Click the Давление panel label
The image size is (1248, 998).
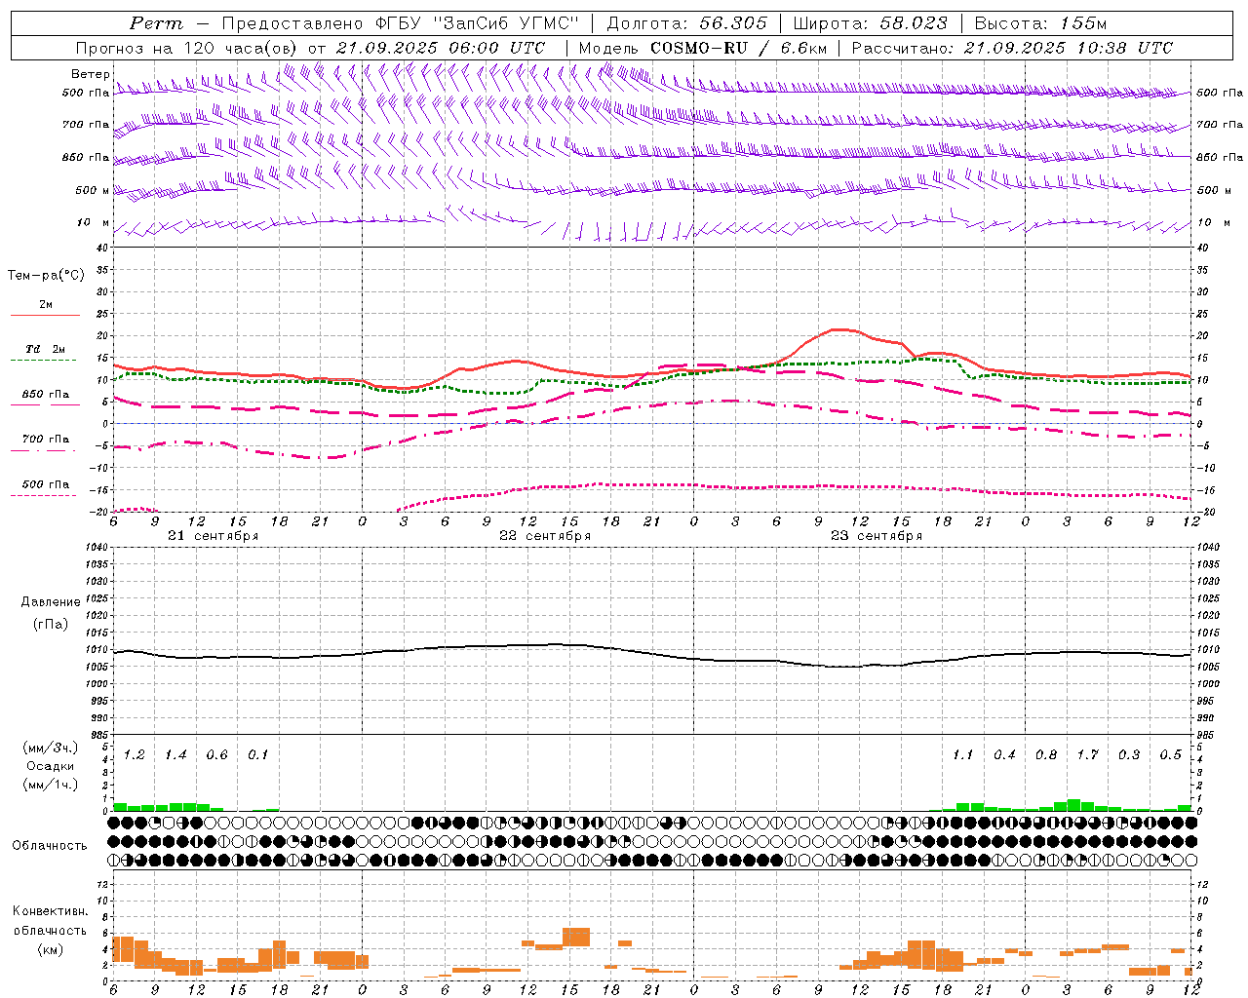(51, 602)
